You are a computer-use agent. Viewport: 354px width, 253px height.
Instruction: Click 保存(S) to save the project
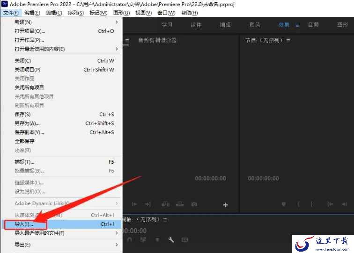click(x=62, y=114)
